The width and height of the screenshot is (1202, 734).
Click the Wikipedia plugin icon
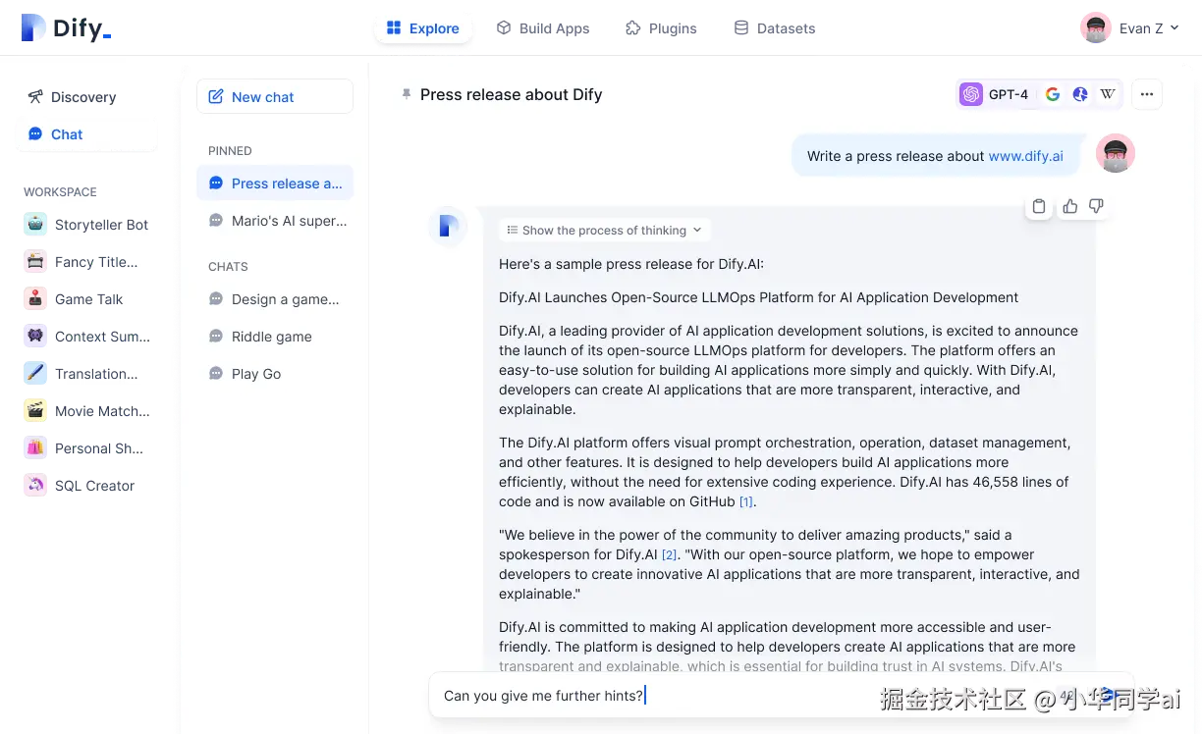tap(1108, 94)
